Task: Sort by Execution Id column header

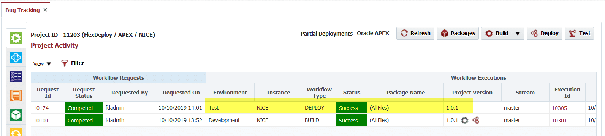Action: pos(567,93)
